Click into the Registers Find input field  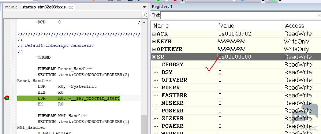[239, 15]
